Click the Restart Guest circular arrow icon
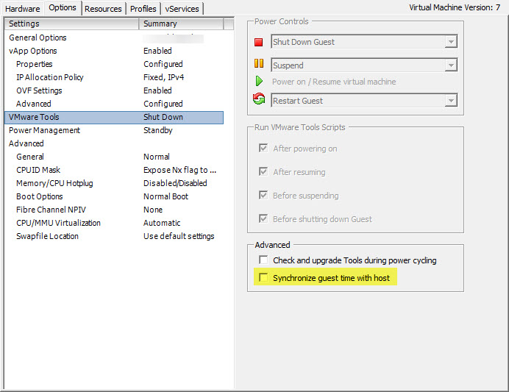The width and height of the screenshot is (509, 392). tap(258, 101)
